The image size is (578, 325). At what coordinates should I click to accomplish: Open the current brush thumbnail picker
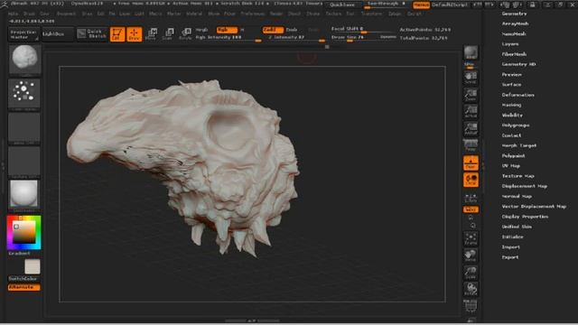click(x=24, y=60)
